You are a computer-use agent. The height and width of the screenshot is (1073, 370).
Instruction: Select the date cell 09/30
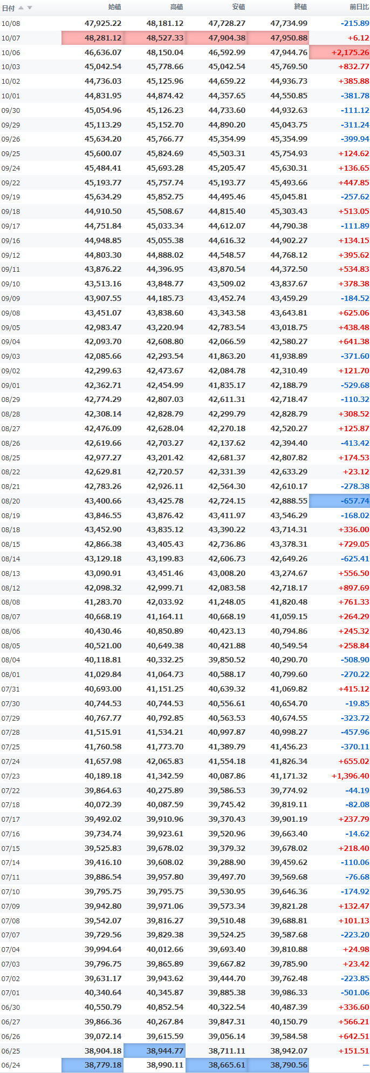tap(11, 110)
